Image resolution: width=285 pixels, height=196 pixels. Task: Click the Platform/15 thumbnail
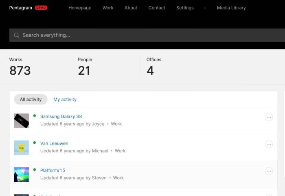click(22, 175)
